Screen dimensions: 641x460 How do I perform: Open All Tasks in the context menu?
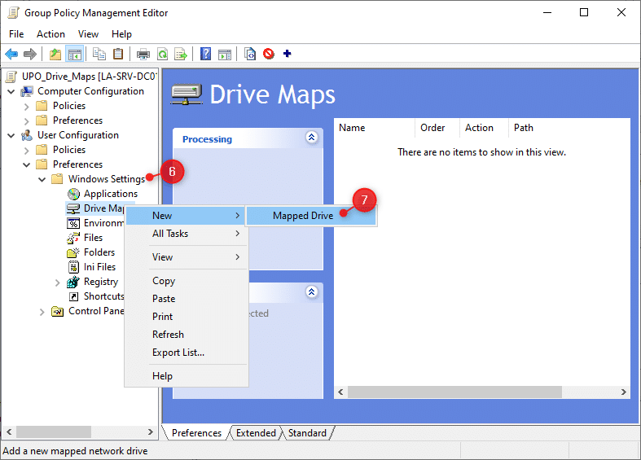pyautogui.click(x=187, y=234)
